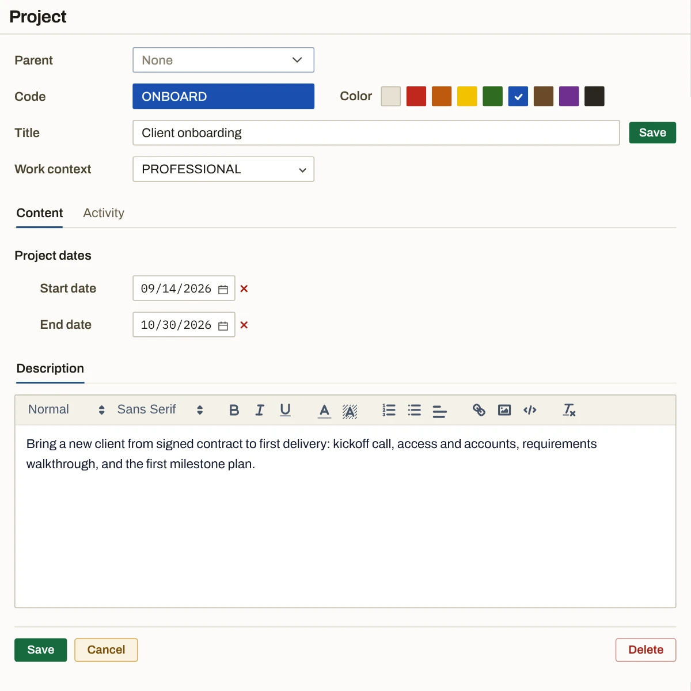Click the Save button beside the Title field
Viewport: 691px width, 691px height.
tap(652, 132)
